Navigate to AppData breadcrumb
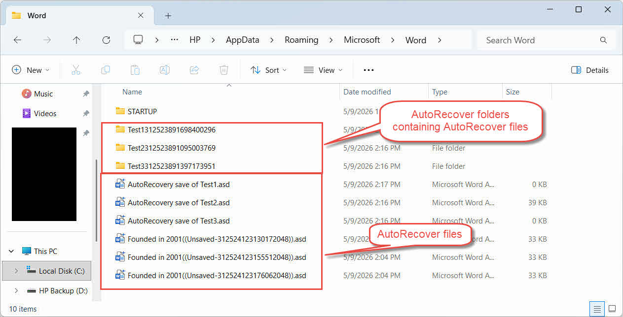Viewport: 623px width, 317px height. [x=243, y=40]
